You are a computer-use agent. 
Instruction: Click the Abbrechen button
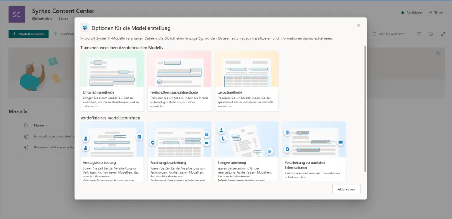coord(346,189)
